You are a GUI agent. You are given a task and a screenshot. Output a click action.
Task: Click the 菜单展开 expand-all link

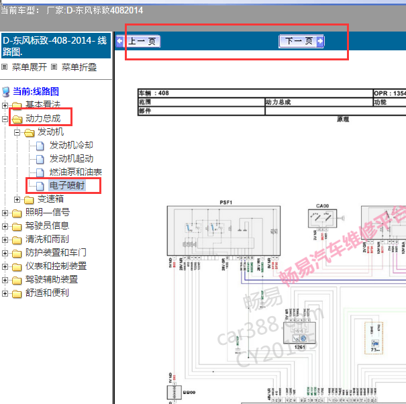pyautogui.click(x=30, y=67)
